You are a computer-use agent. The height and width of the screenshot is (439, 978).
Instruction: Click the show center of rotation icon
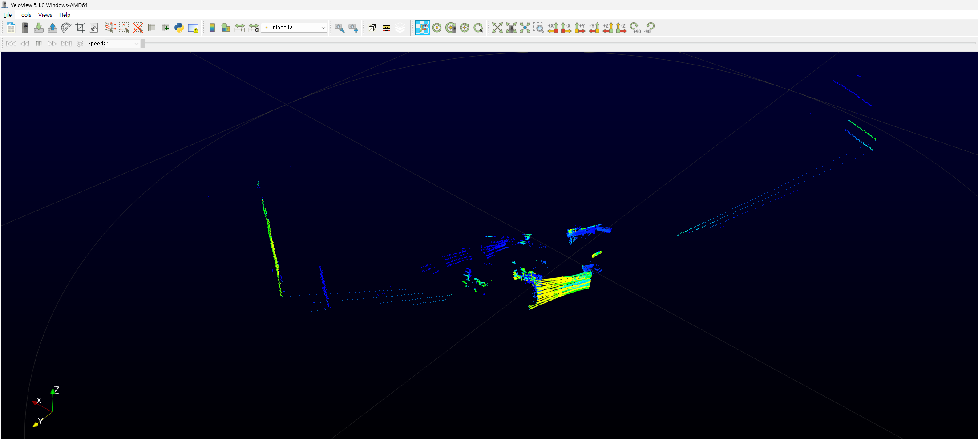465,28
